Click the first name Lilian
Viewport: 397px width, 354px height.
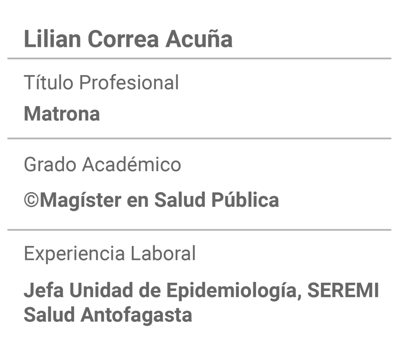click(52, 39)
